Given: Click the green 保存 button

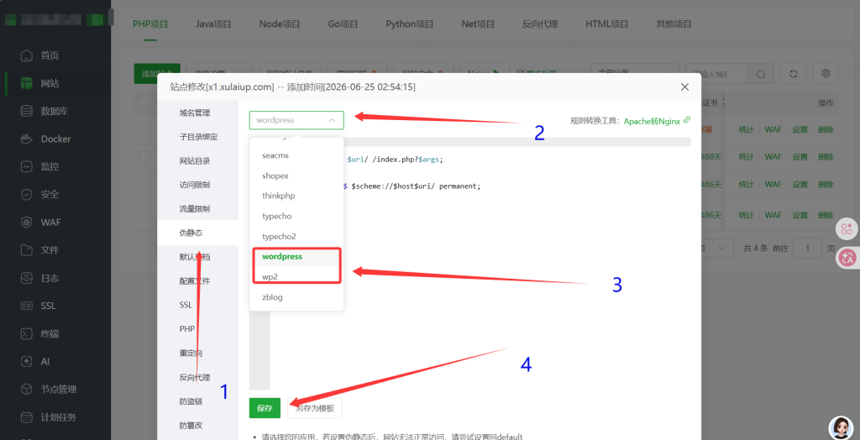Looking at the screenshot, I should coord(265,408).
